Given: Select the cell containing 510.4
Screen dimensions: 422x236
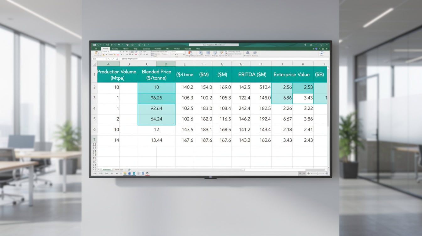Looking at the screenshot, I should tap(261, 87).
